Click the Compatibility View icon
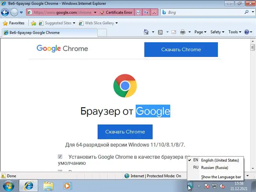The width and height of the screenshot is (256, 192). [138, 12]
